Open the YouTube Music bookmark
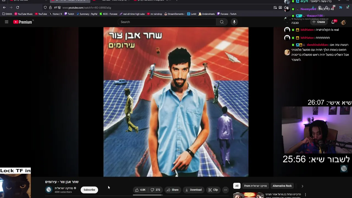 tap(23, 14)
